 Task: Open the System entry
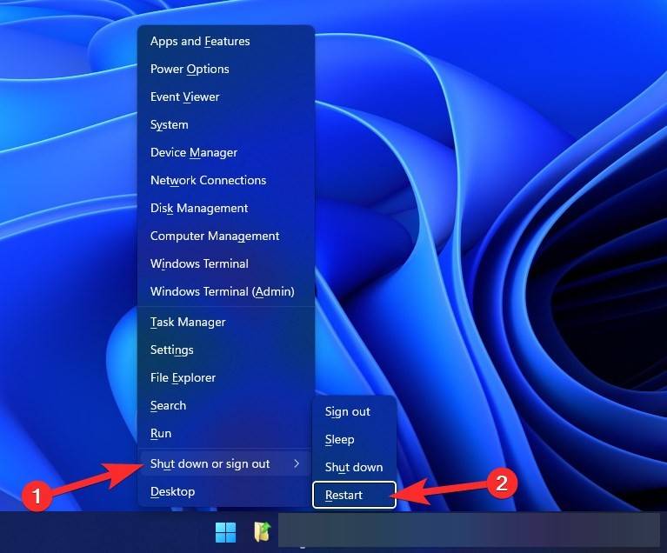point(226,124)
